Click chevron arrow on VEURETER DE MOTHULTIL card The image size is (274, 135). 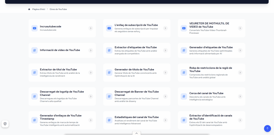coord(240,28)
